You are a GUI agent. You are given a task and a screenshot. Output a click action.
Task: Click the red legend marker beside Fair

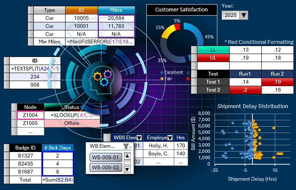pos(188,79)
